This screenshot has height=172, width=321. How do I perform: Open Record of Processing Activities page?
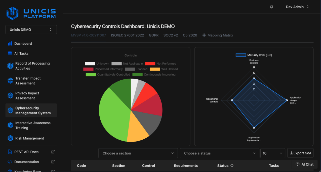(31, 66)
